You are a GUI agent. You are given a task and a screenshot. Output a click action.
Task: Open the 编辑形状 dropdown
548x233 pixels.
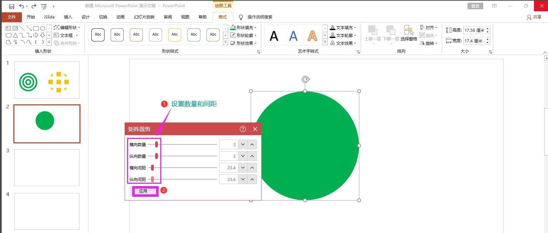pyautogui.click(x=67, y=27)
